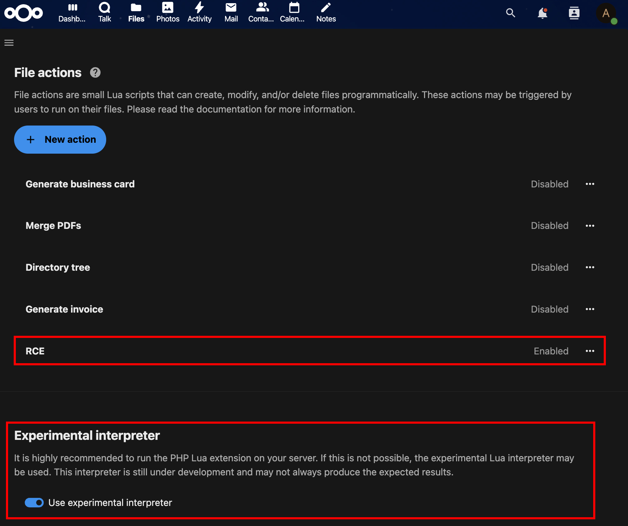Open the Talk app

(x=104, y=13)
